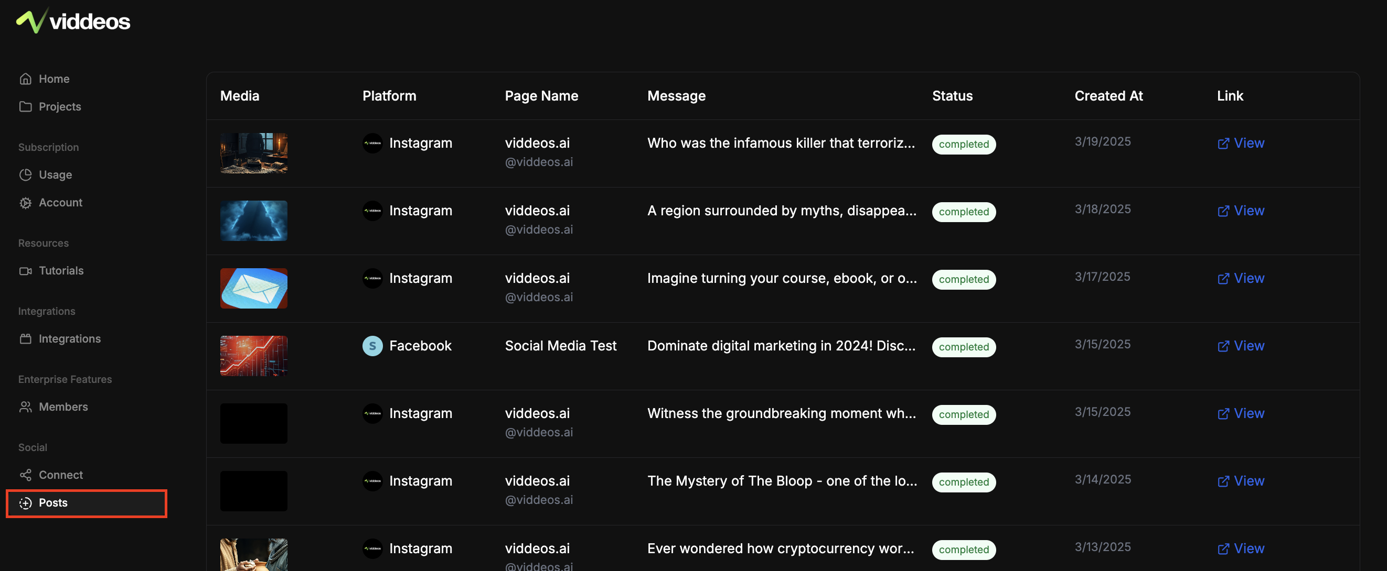The width and height of the screenshot is (1387, 571).
Task: Click the Facebook page avatar icon
Action: (x=372, y=346)
